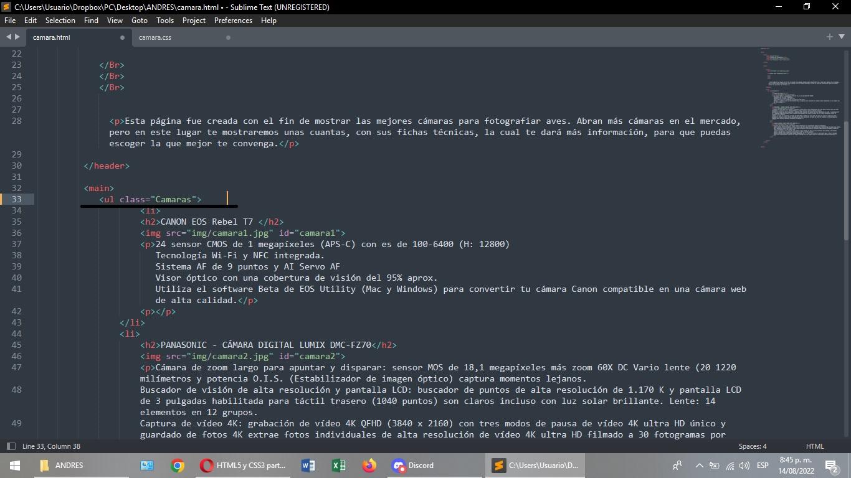Close the camara.css tab using its dot
Image resolution: width=851 pixels, height=478 pixels.
[x=228, y=37]
